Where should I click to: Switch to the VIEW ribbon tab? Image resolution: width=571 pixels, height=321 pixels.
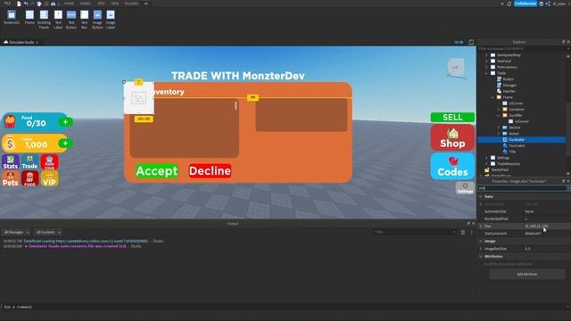click(x=115, y=4)
